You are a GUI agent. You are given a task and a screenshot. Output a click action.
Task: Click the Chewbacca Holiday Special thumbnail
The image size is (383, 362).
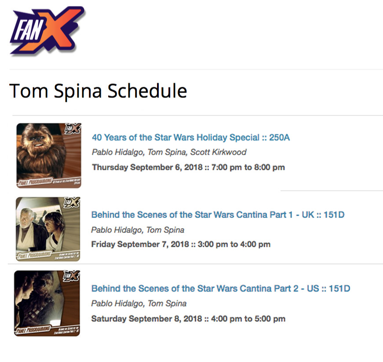click(49, 155)
